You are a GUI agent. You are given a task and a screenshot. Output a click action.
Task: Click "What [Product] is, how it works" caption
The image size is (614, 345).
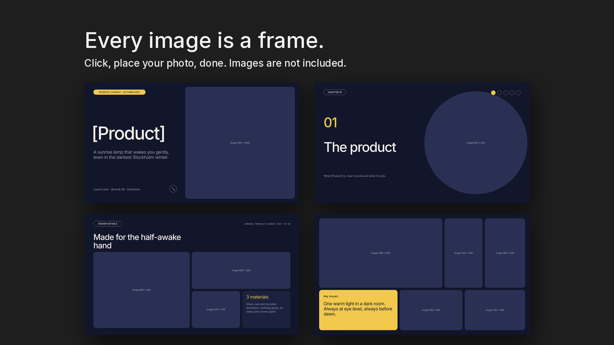[355, 176]
